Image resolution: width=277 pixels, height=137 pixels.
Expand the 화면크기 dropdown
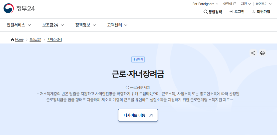[264, 4]
